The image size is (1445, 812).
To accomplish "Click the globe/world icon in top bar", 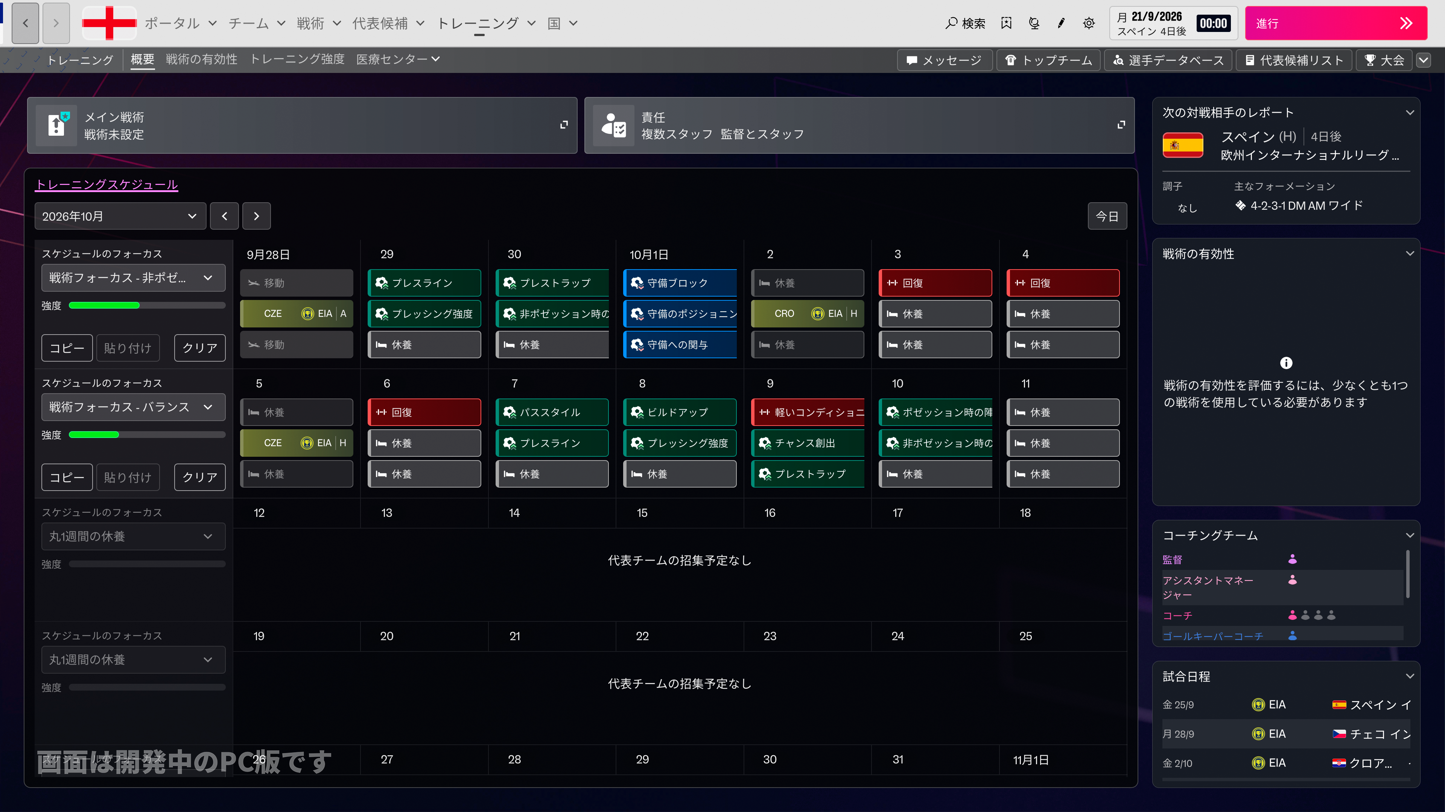I will (1034, 23).
